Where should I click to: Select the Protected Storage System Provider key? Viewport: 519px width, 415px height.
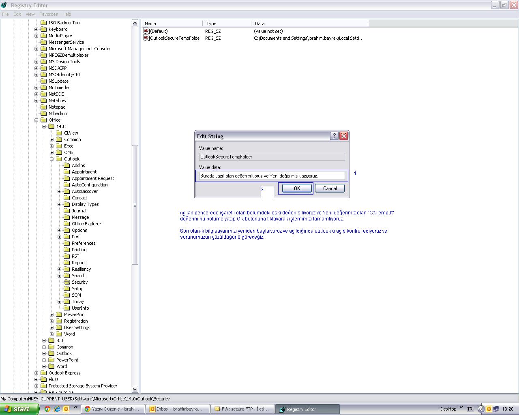point(83,386)
